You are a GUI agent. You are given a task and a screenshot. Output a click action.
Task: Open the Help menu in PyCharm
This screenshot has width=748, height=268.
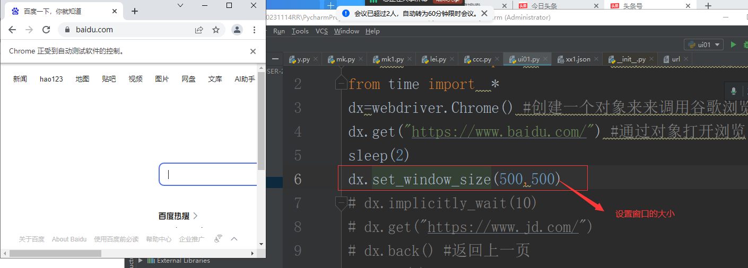pos(372,31)
